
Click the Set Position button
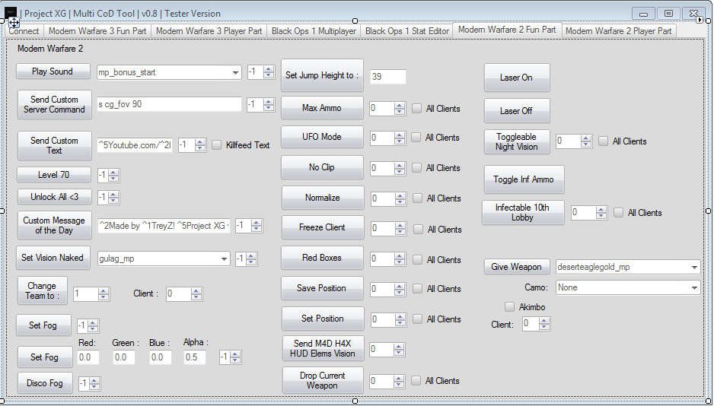pos(323,319)
